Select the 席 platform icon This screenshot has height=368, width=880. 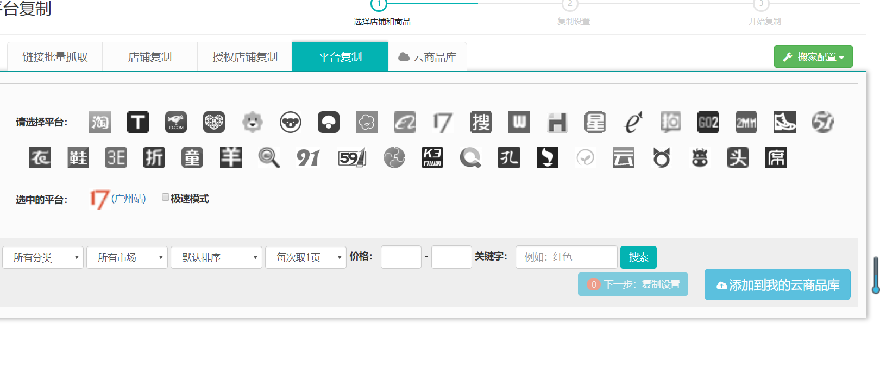[x=776, y=157]
